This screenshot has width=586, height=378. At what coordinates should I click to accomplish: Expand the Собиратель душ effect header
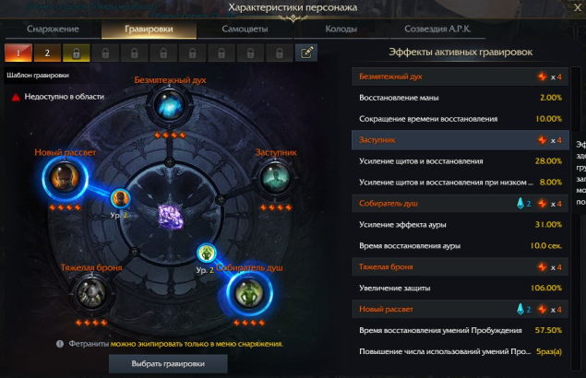[460, 204]
